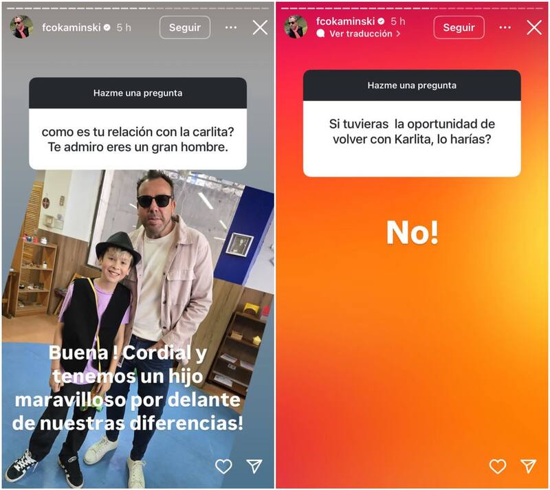Tap fcokaminski username on left story
Image resolution: width=550 pixels, height=490 pixels.
coord(71,27)
